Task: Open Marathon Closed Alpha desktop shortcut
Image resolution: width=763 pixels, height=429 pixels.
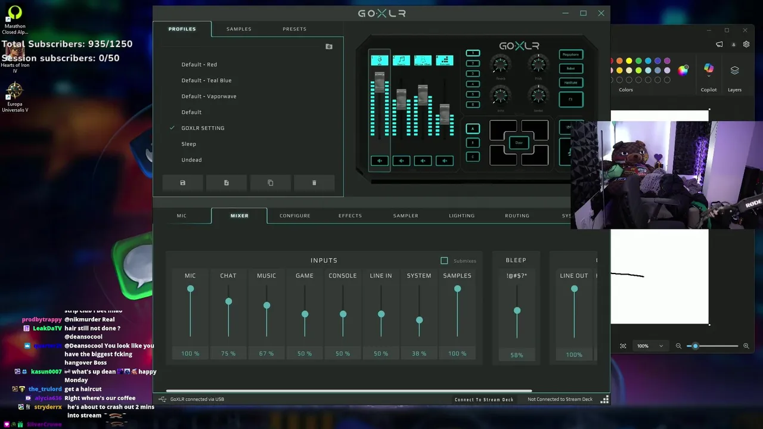Action: [x=15, y=19]
